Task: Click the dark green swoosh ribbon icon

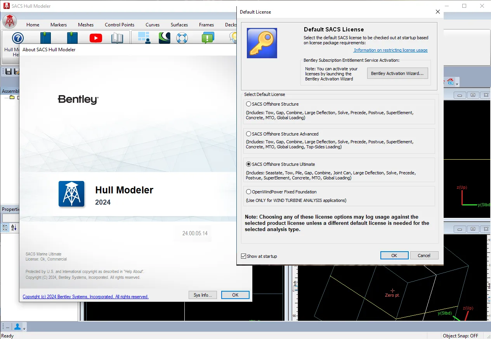Action: (165, 38)
